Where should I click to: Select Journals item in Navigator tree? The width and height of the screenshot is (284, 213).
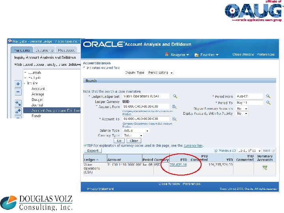(34, 73)
